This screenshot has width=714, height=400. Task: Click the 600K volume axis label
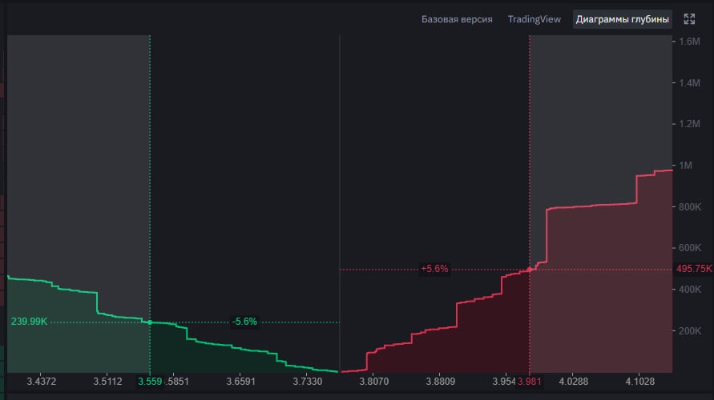tap(690, 248)
